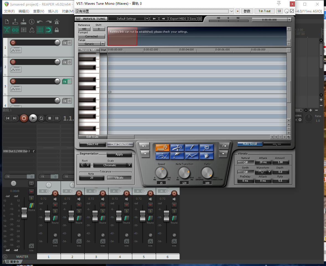
Task: Adjust the Note Transition knob
Action: pos(184,173)
